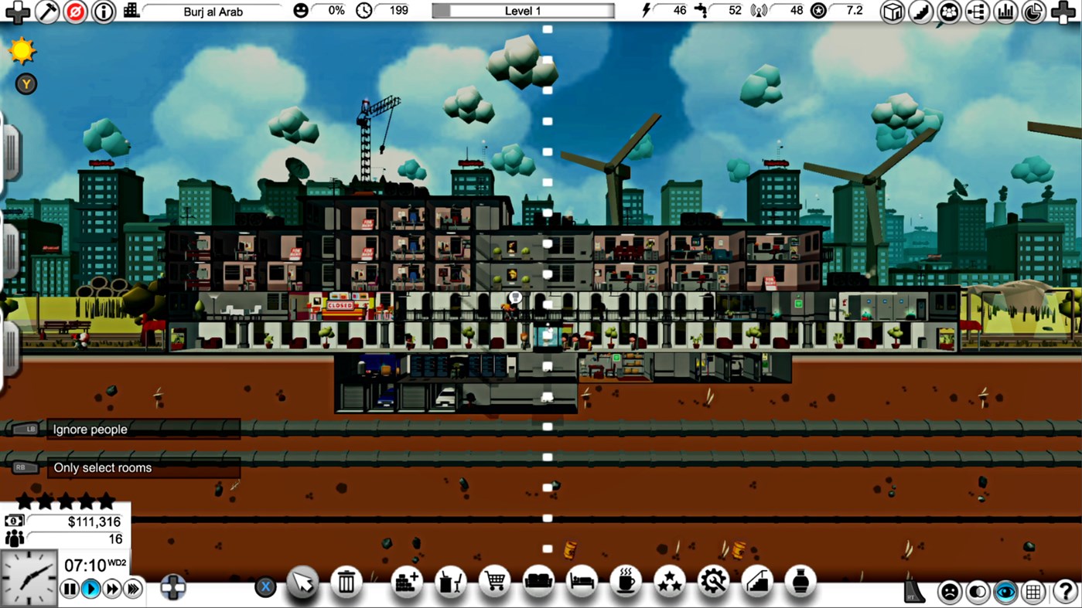The height and width of the screenshot is (608, 1082).
Task: Click the yellow Y button badge
Action: (26, 84)
